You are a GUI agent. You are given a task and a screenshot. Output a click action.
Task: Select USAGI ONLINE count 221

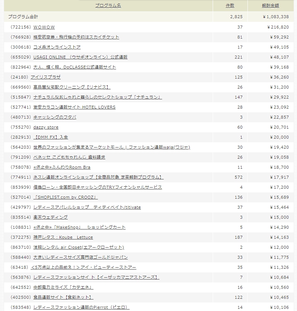(239, 57)
